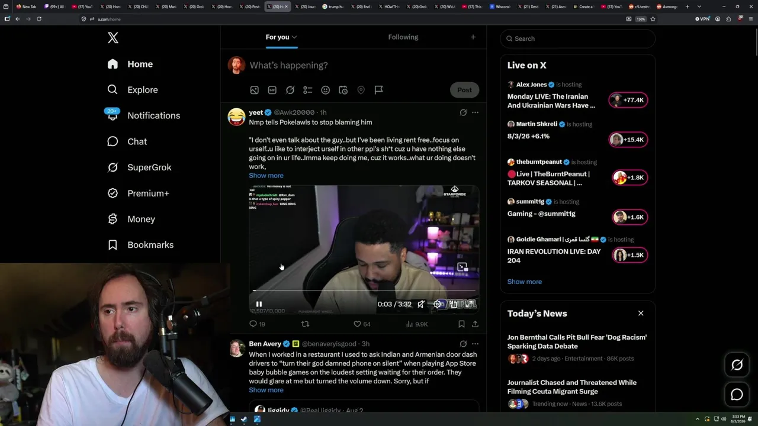
Task: Share yeet's post
Action: click(475, 324)
